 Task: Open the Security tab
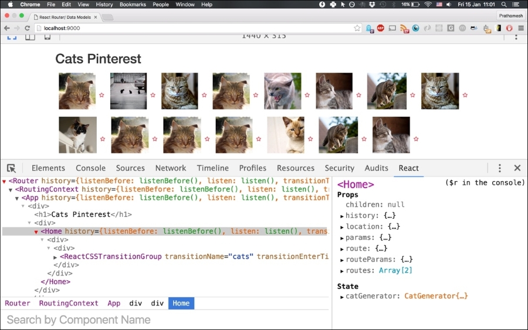click(x=340, y=168)
